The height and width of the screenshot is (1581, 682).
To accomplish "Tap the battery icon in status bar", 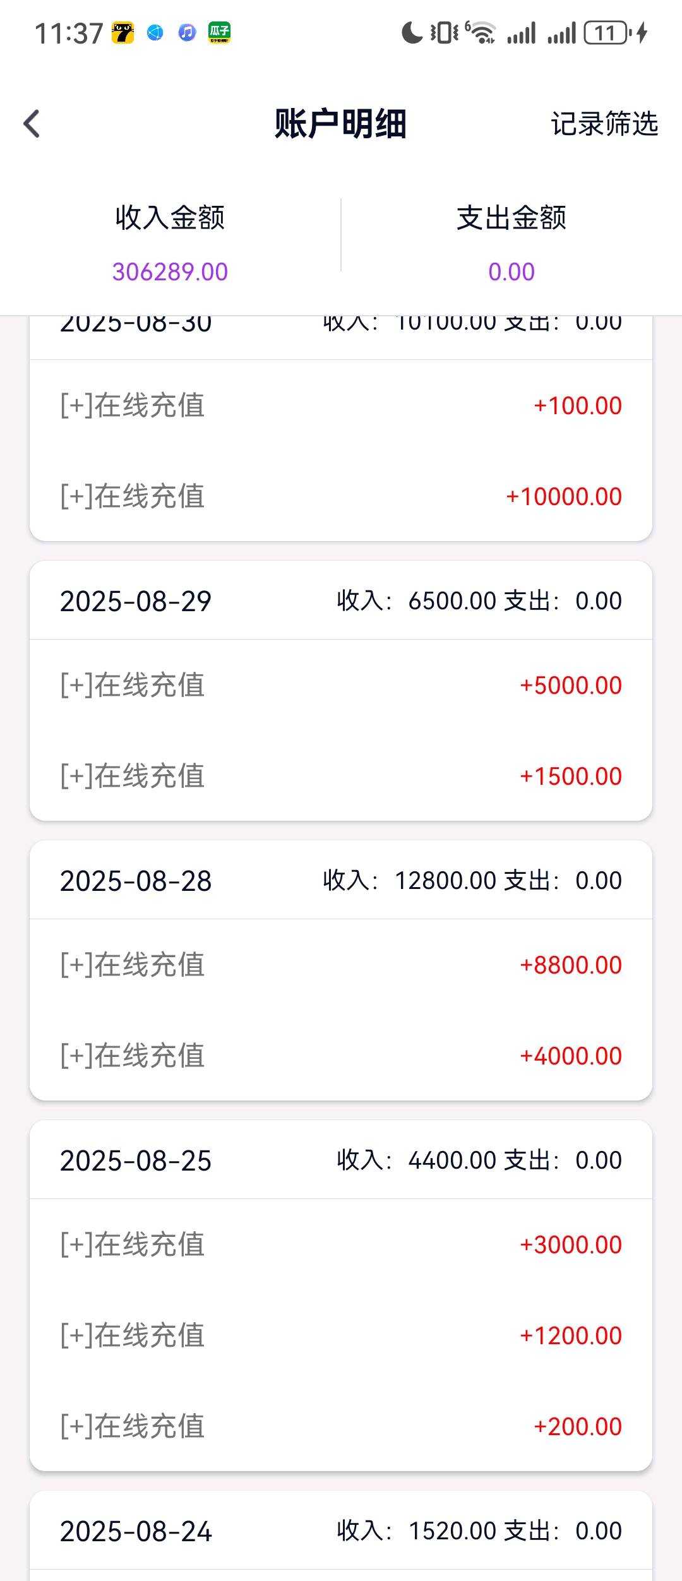I will tap(607, 33).
